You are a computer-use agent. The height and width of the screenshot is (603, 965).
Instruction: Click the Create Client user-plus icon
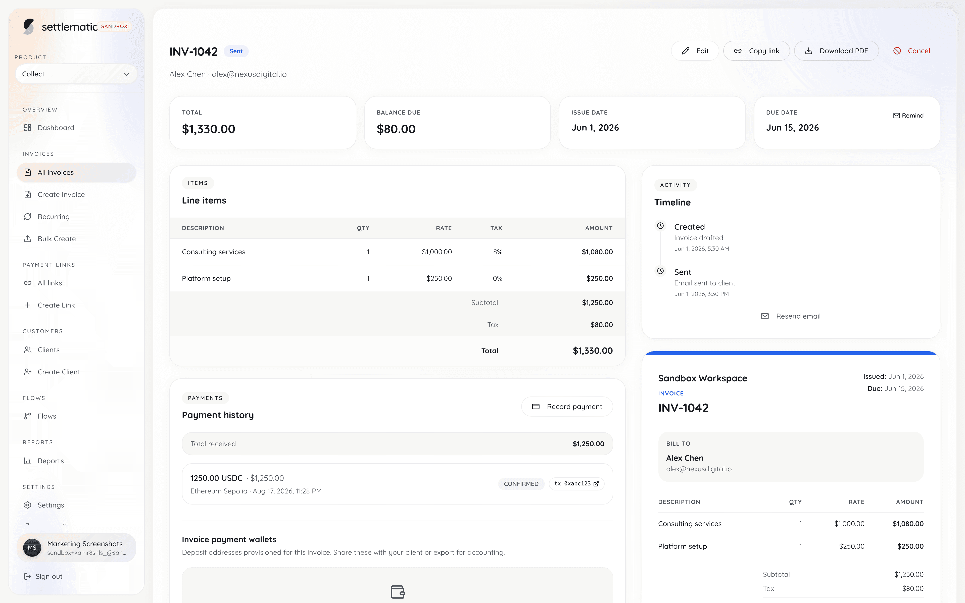27,372
